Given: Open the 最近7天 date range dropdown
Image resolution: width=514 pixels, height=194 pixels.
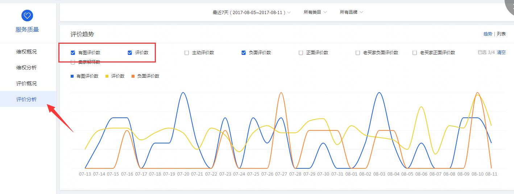Looking at the screenshot, I should 252,12.
